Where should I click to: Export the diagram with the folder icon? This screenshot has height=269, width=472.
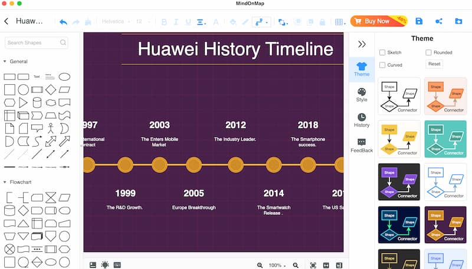(x=458, y=21)
